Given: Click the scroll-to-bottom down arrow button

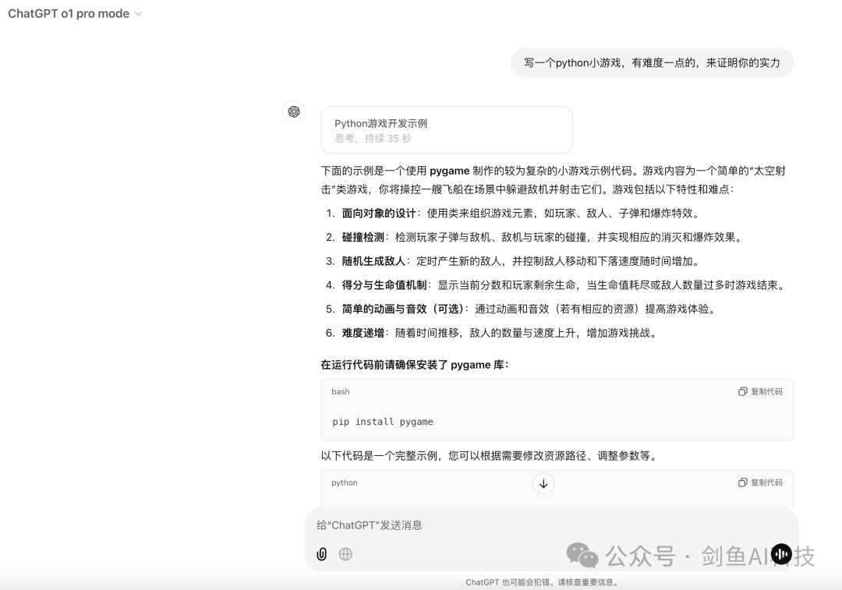Looking at the screenshot, I should [x=543, y=483].
